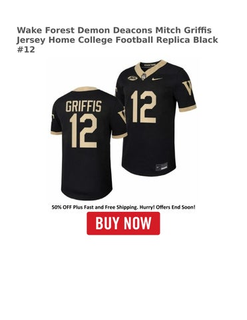Click 'Wake Forest Demon Deacons' heading text
The height and width of the screenshot is (320, 247).
tap(85, 30)
